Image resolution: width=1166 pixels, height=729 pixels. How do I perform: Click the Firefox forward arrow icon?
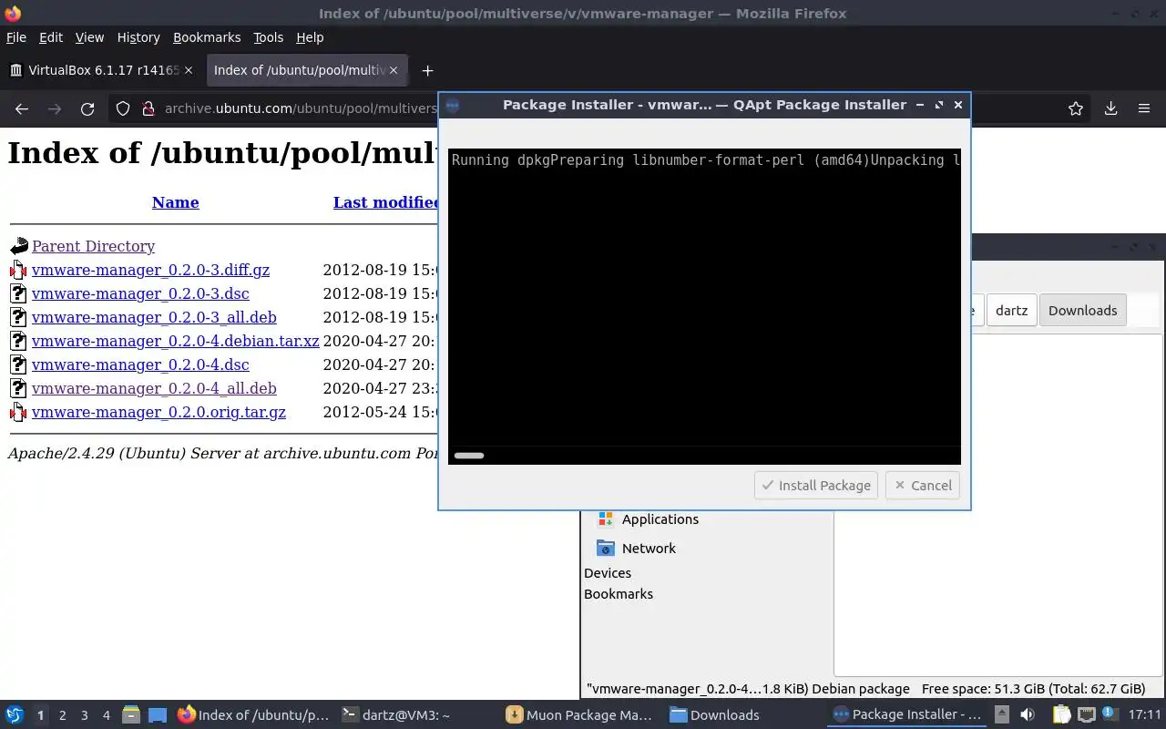tap(55, 108)
